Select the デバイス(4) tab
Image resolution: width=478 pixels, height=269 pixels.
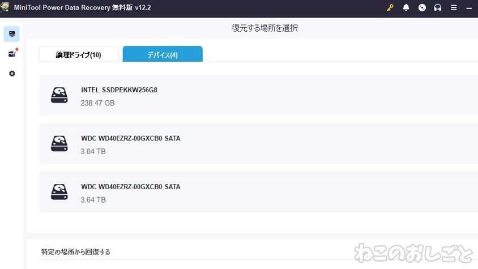tap(163, 54)
